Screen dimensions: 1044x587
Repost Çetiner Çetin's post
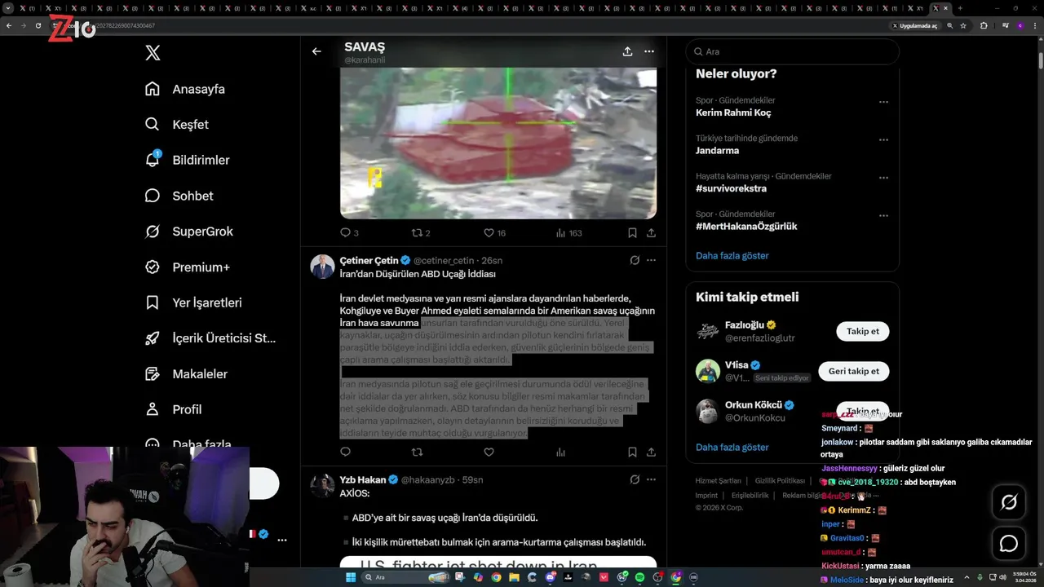(417, 452)
